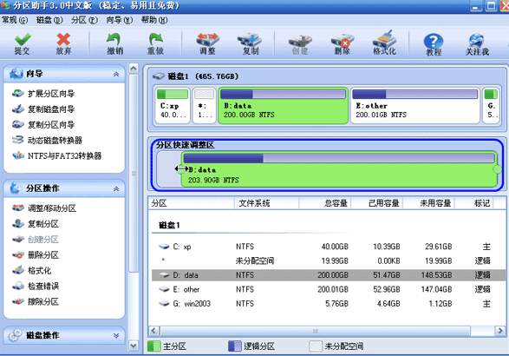Screen dimensions: 509x356
Task: Select the E:other partition block on disk map
Action: (414, 105)
